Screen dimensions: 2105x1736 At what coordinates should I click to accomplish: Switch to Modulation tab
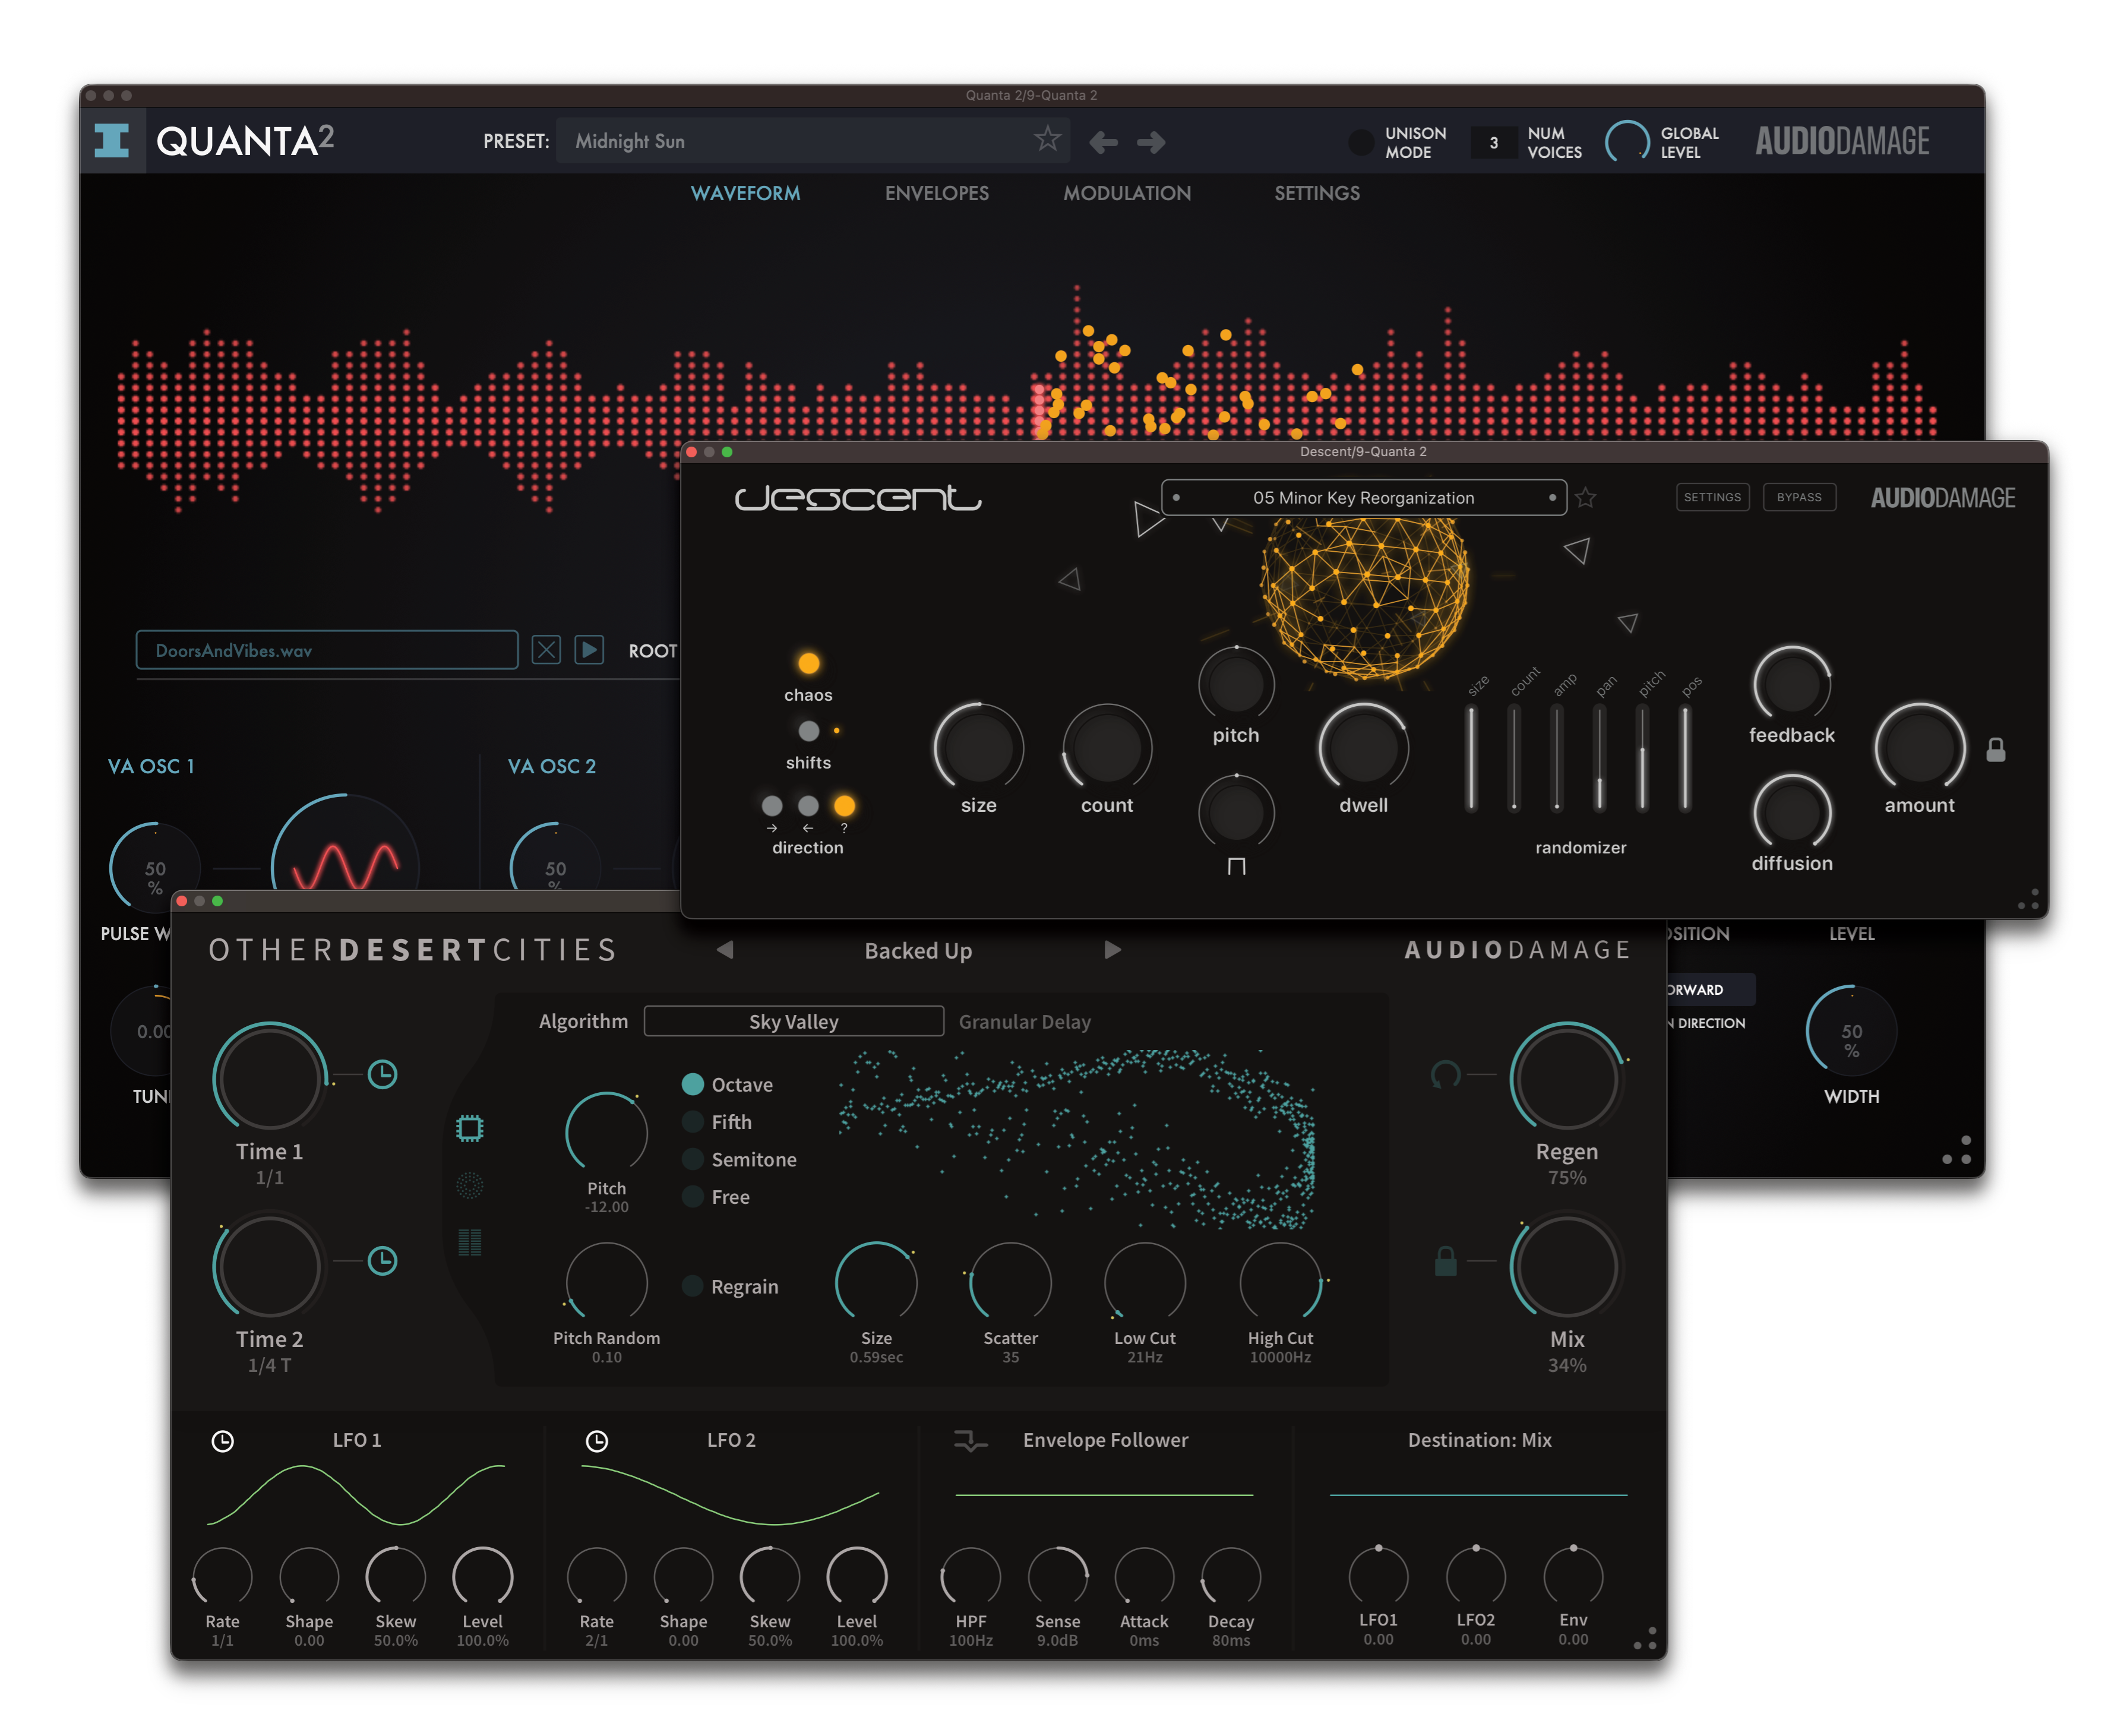click(1126, 193)
